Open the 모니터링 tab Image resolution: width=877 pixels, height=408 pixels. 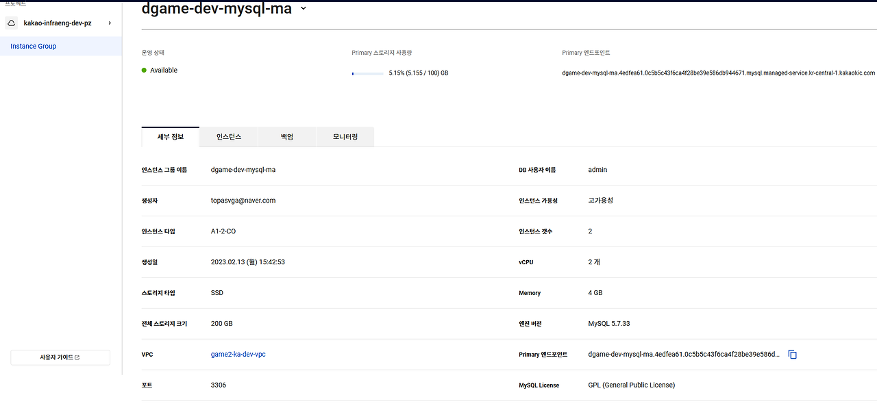pyautogui.click(x=345, y=137)
